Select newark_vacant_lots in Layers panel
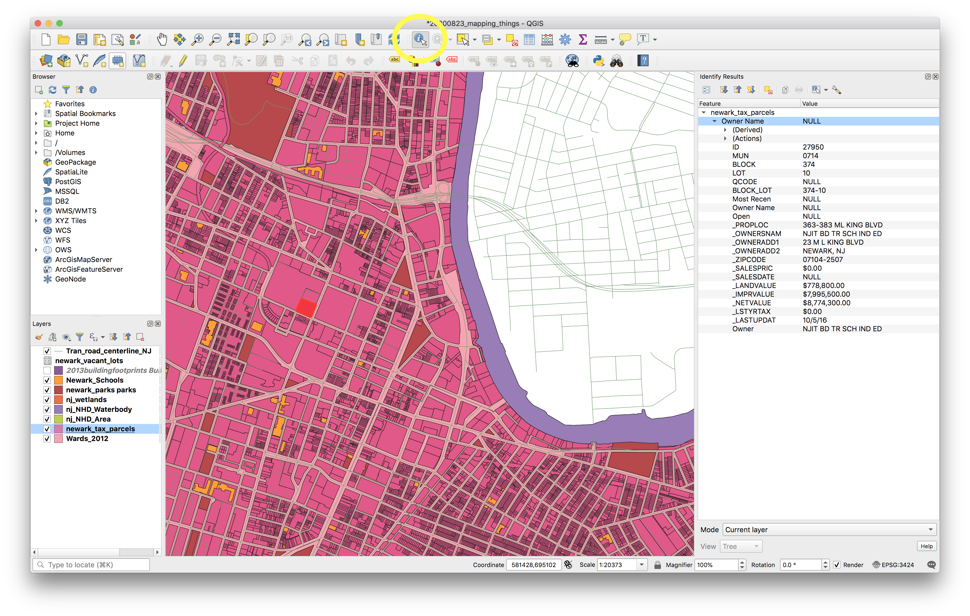 (89, 361)
